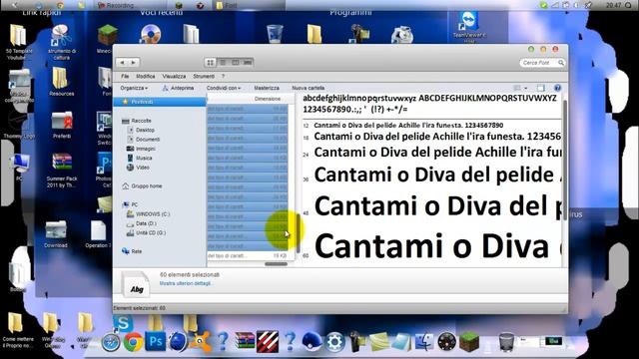Open Download icon on desktop
The height and width of the screenshot is (359, 639).
point(56,234)
